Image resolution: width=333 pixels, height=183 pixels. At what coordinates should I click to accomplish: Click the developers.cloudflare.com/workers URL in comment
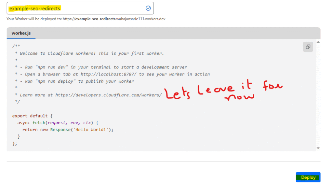[x=108, y=95]
